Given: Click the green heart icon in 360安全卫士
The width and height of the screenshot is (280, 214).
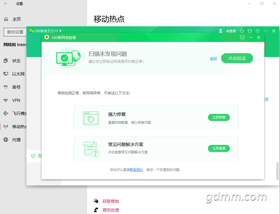Looking at the screenshot, I should click(33, 156).
